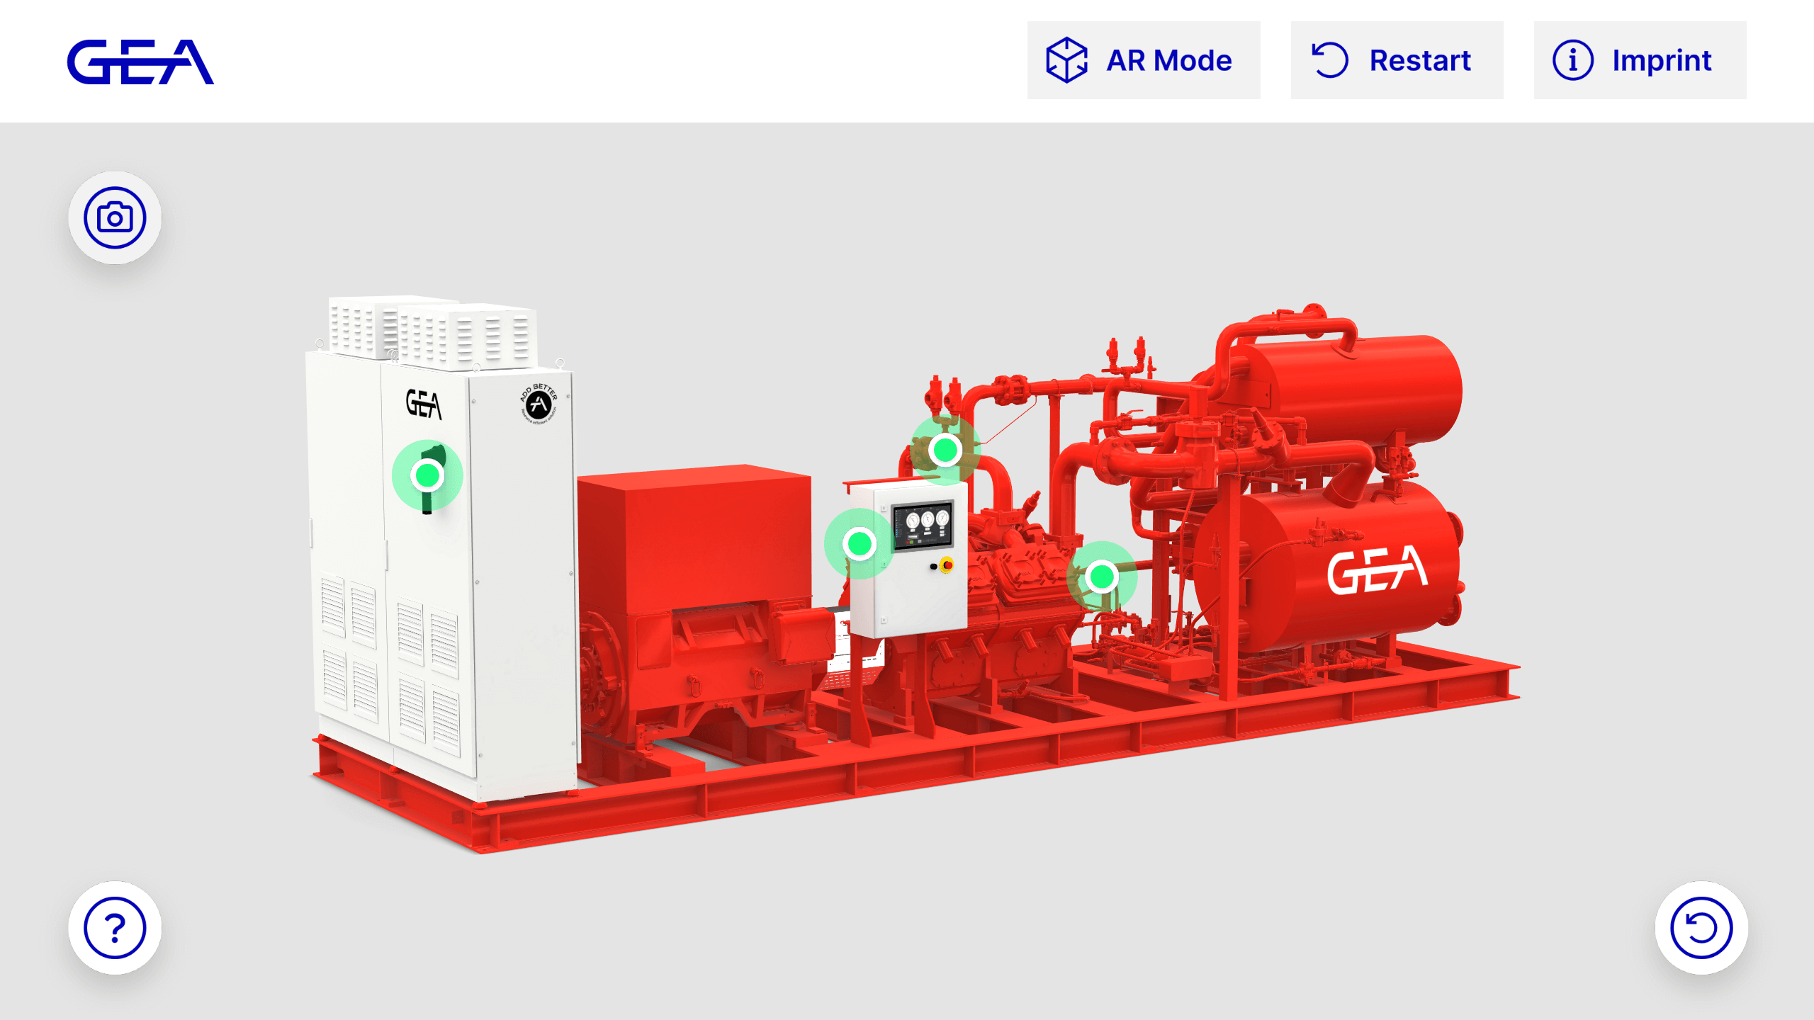The image size is (1814, 1020).
Task: Take a snapshot using the camera icon
Action: (x=115, y=218)
